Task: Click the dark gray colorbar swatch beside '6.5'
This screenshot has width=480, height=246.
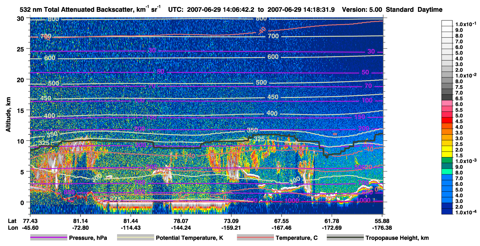Action: (447, 97)
